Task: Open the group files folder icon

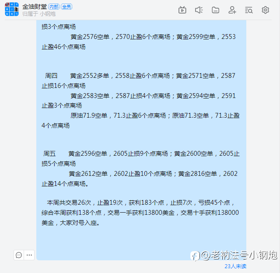Action: point(215,10)
